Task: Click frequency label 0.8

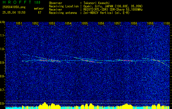Action: click(2, 76)
